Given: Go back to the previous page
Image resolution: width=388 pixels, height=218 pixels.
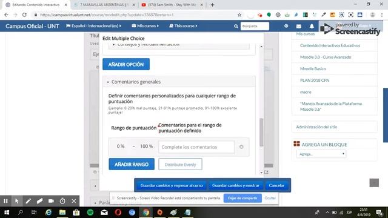Looking at the screenshot, I should (x=7, y=15).
